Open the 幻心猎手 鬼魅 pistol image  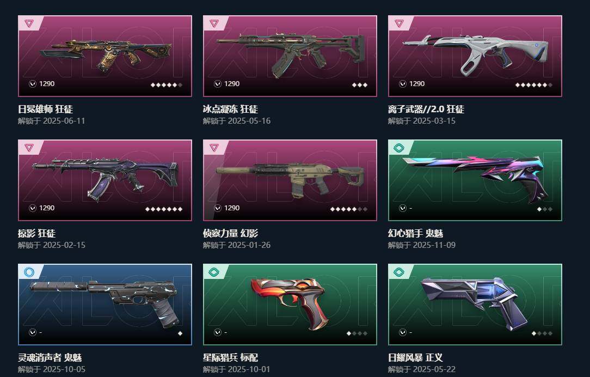pos(474,179)
